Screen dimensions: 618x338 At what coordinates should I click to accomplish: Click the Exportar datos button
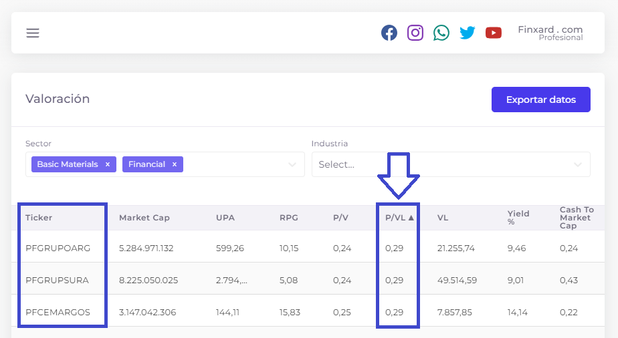(x=540, y=100)
